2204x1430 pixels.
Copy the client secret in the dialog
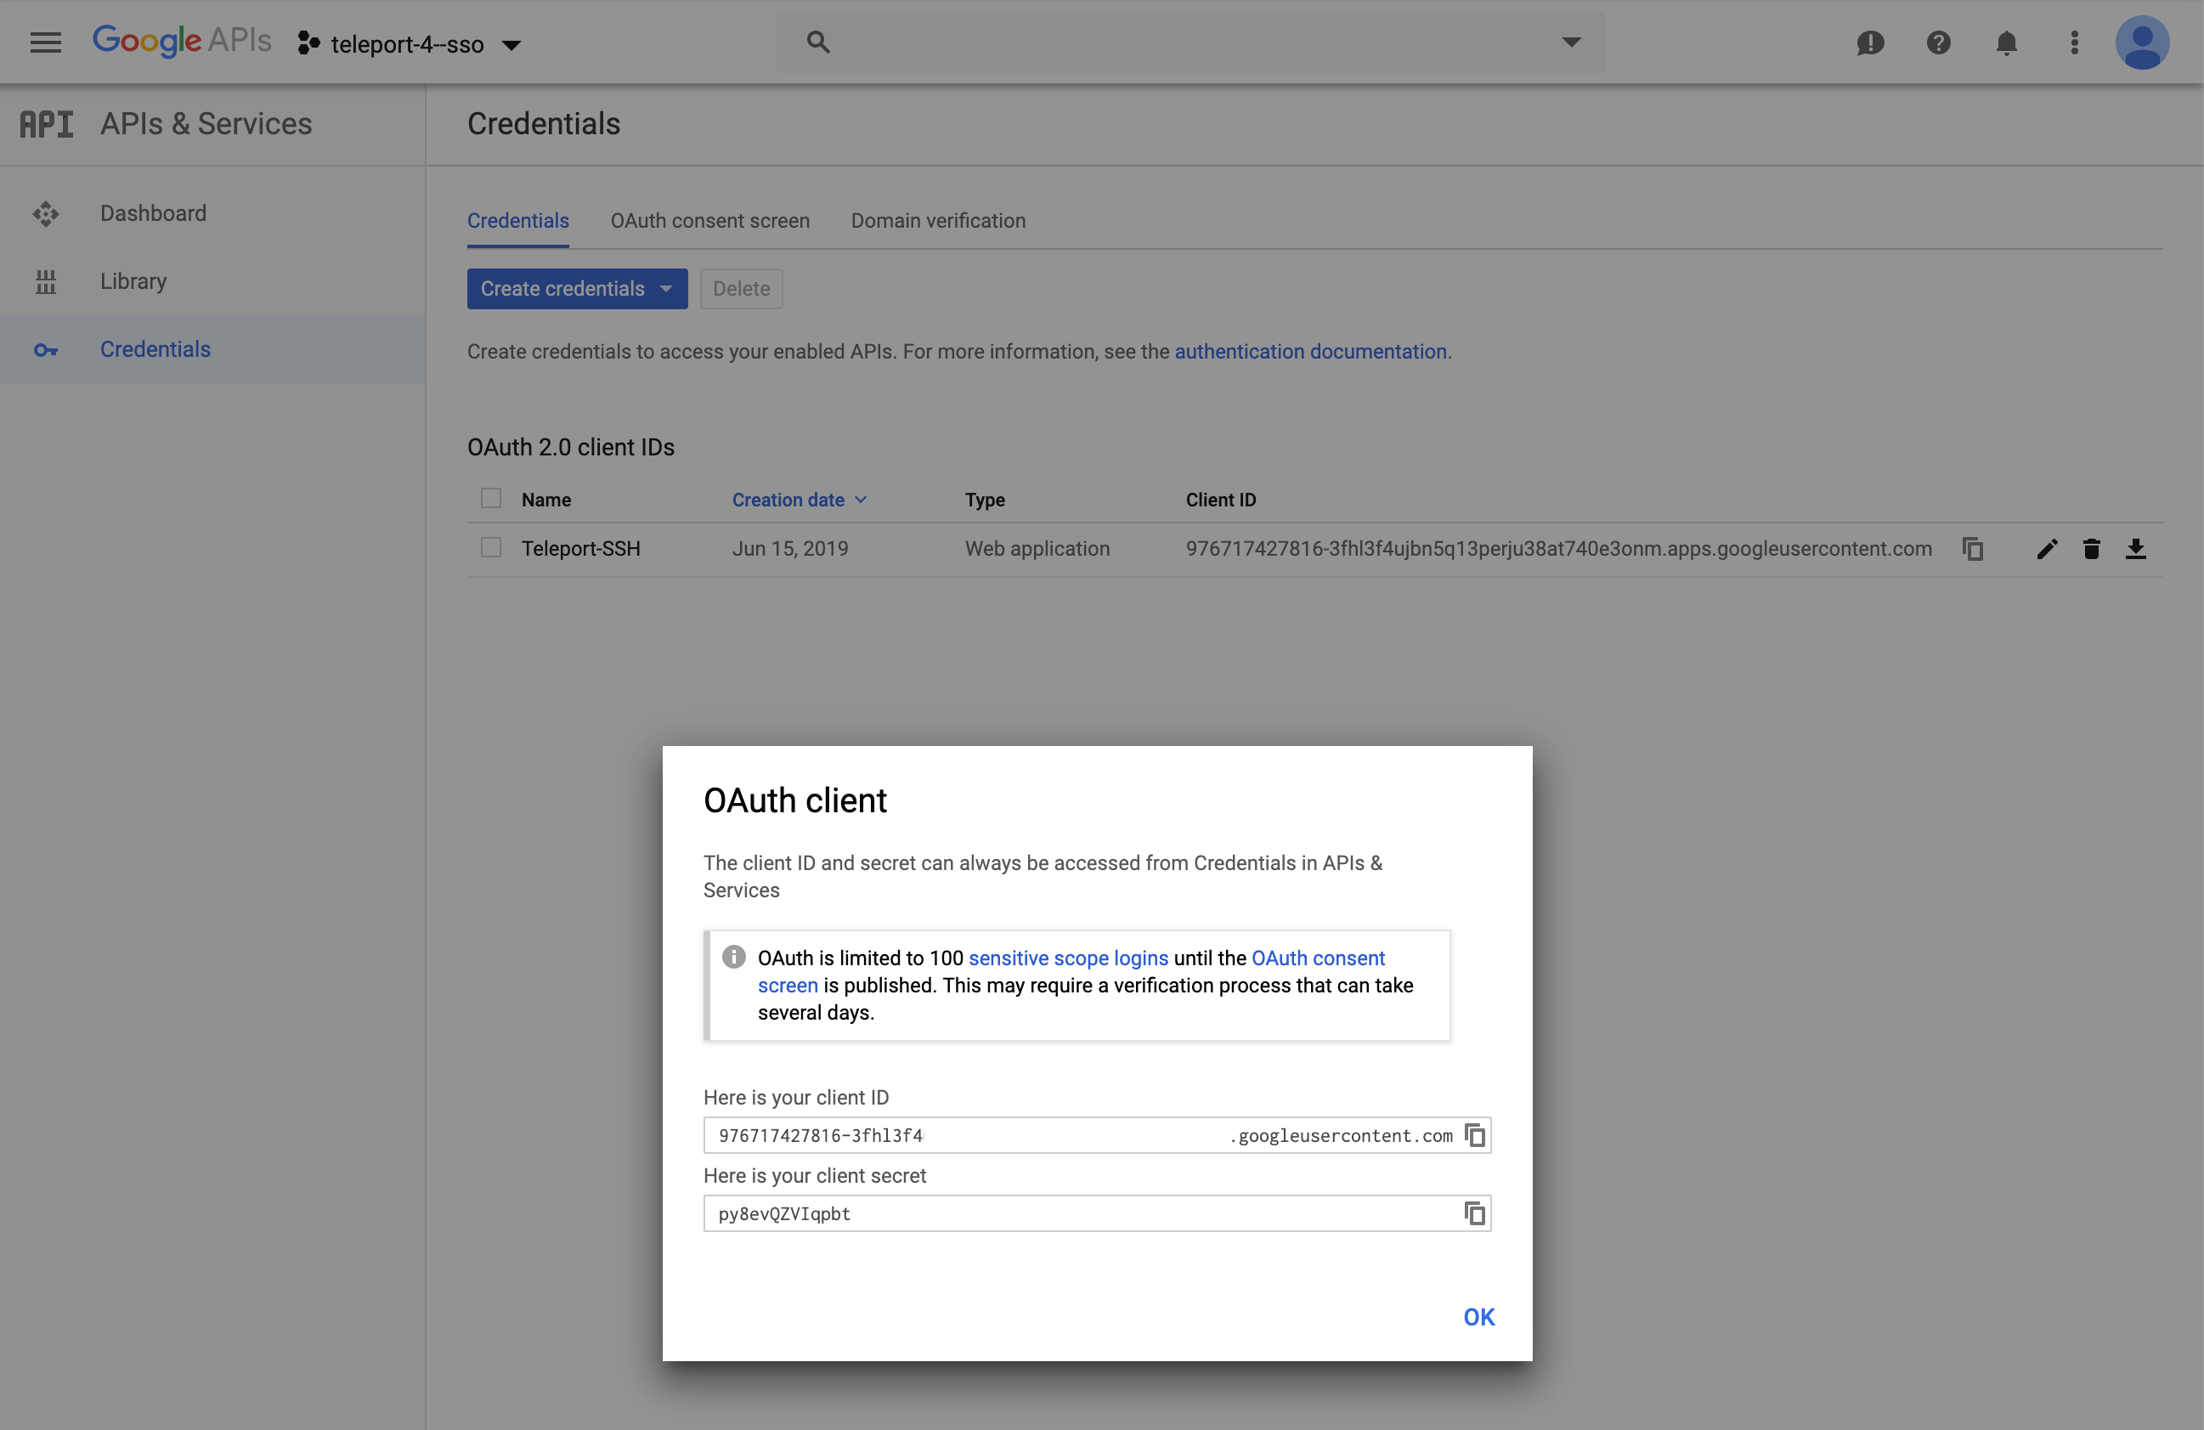pyautogui.click(x=1474, y=1213)
